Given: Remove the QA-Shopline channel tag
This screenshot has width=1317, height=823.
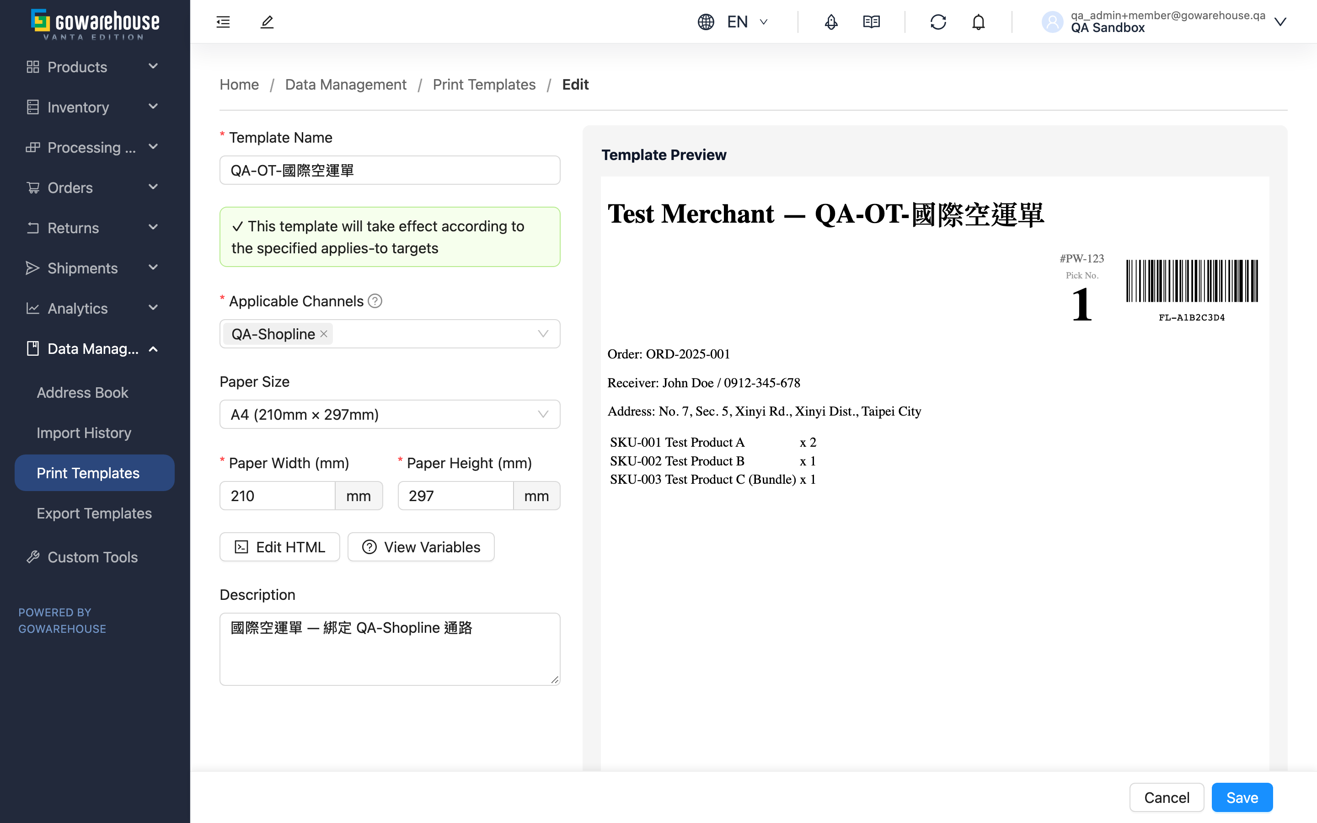Looking at the screenshot, I should (324, 334).
